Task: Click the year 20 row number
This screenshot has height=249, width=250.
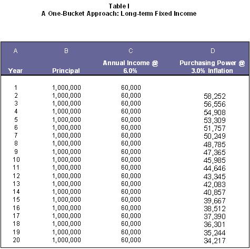Action: tap(16, 240)
